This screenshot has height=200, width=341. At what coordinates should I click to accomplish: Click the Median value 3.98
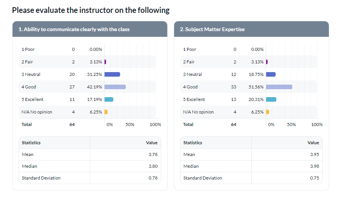(x=315, y=166)
